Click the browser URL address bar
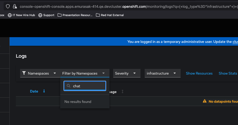238x125 pixels. [x=125, y=6]
